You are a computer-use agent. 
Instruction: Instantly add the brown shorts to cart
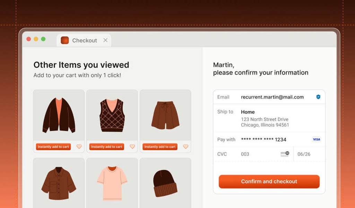(159, 146)
